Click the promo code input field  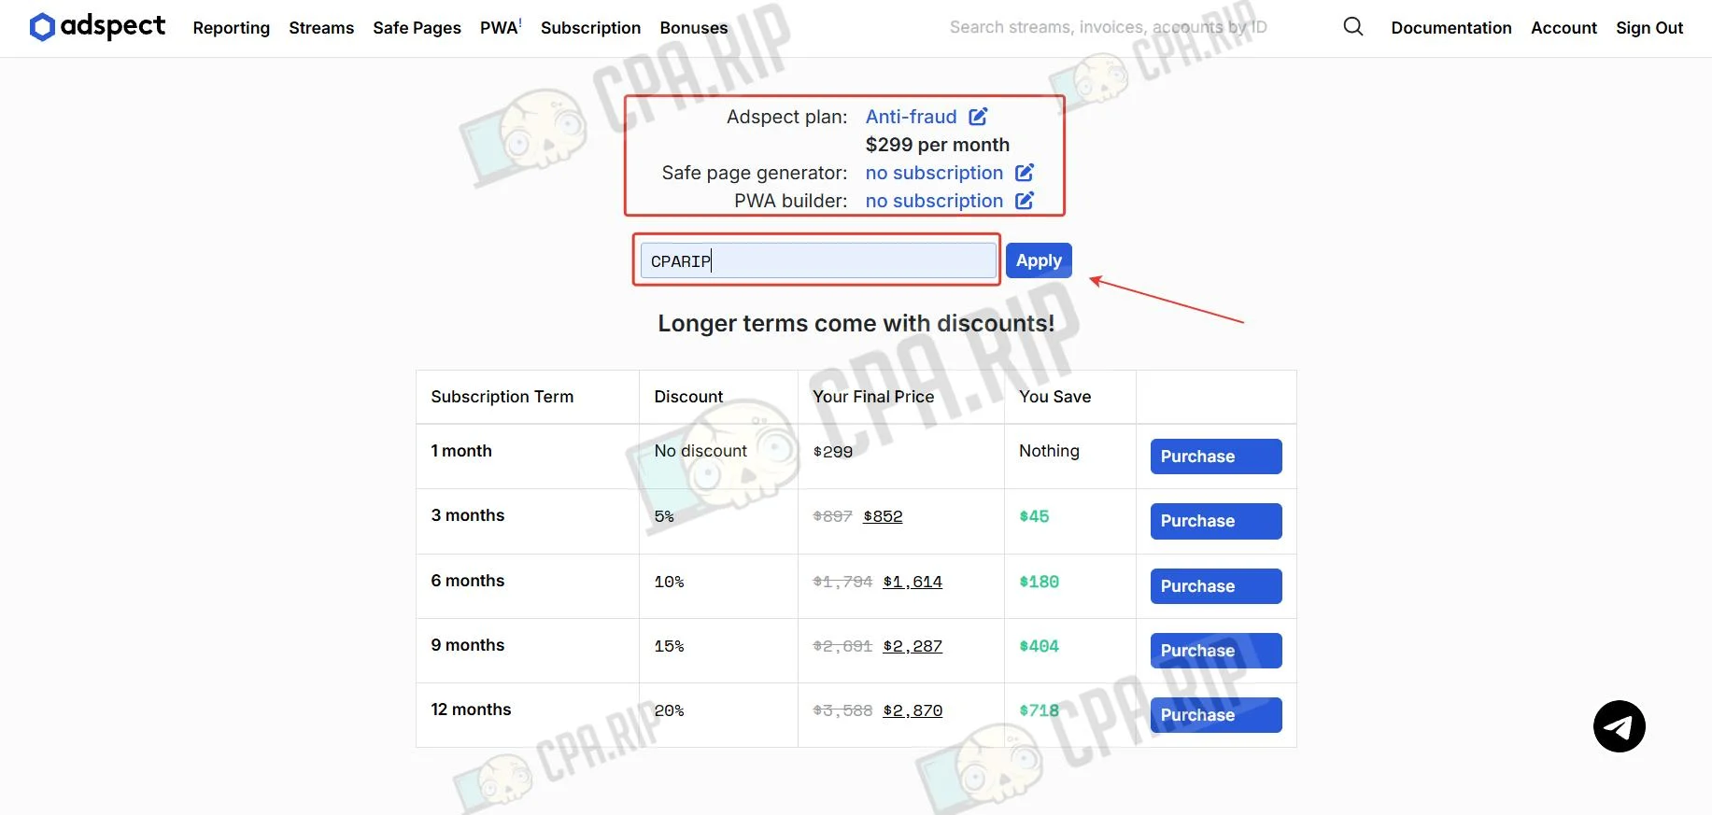pyautogui.click(x=818, y=260)
